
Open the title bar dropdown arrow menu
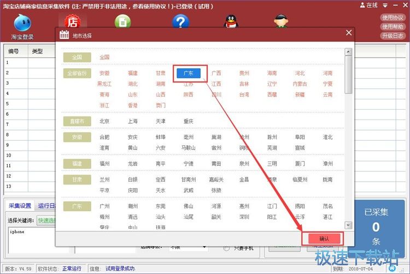point(385,5)
